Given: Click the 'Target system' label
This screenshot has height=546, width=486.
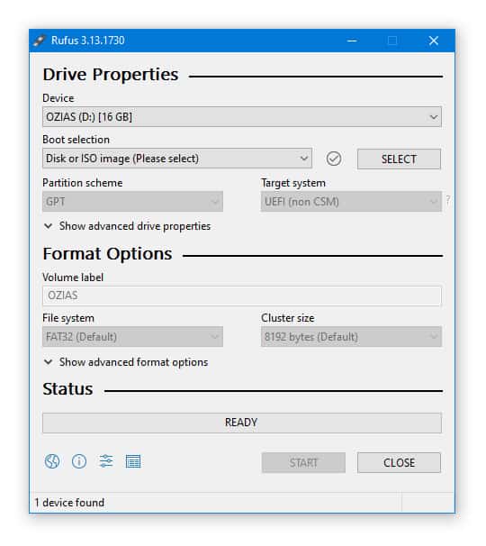Looking at the screenshot, I should (x=293, y=183).
